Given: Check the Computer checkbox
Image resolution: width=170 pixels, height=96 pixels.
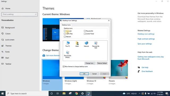Looking at the screenshot, I should click(x=65, y=31).
